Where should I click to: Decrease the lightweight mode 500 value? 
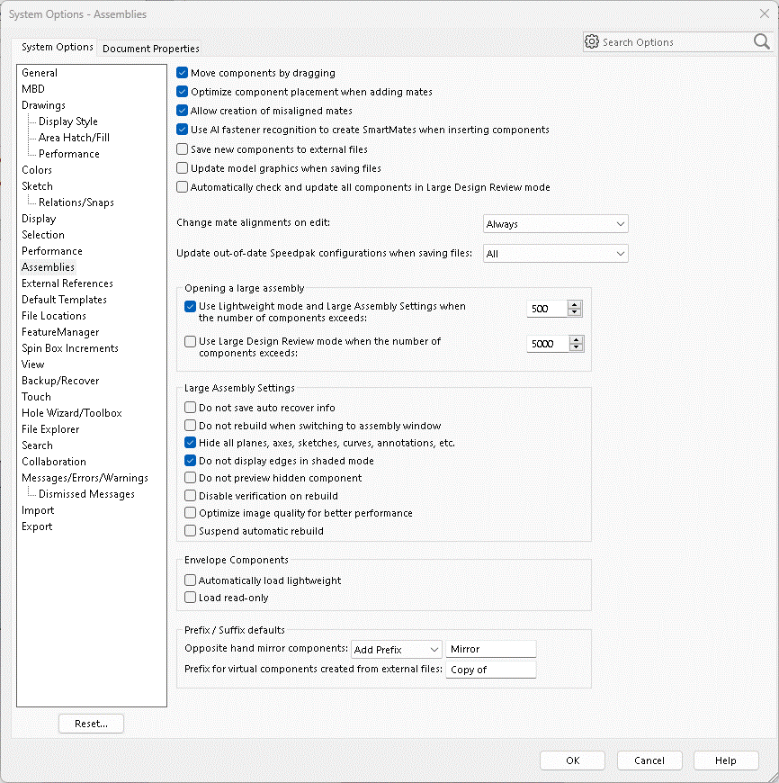575,312
